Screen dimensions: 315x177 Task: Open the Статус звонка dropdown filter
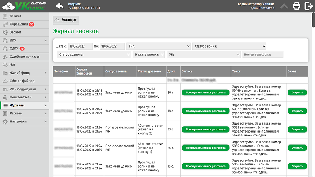(229, 46)
